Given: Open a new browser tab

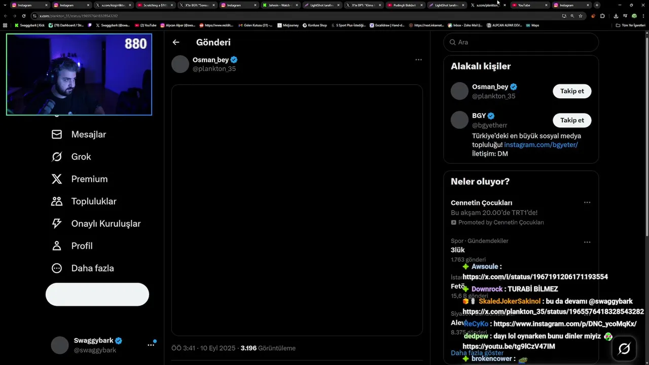Looking at the screenshot, I should pyautogui.click(x=597, y=5).
